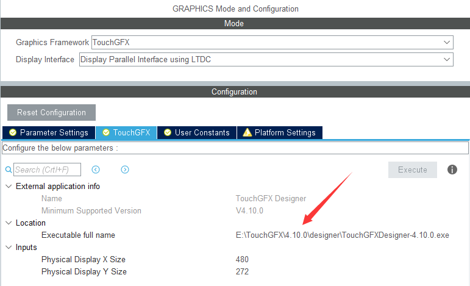Click the Minimum Supported Version label
The width and height of the screenshot is (470, 286).
[x=91, y=211]
